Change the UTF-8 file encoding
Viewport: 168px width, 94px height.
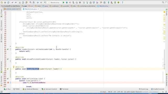(120, 92)
